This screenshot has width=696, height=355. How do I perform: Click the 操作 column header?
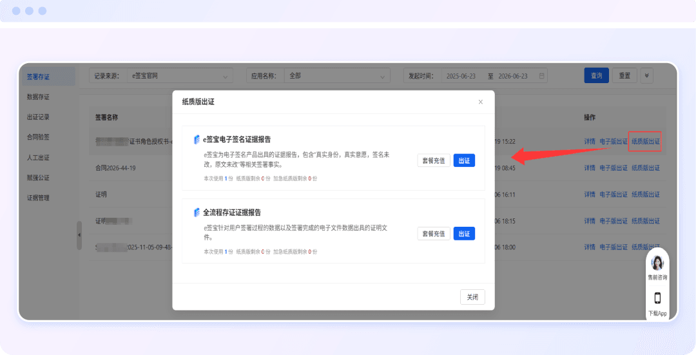point(590,118)
